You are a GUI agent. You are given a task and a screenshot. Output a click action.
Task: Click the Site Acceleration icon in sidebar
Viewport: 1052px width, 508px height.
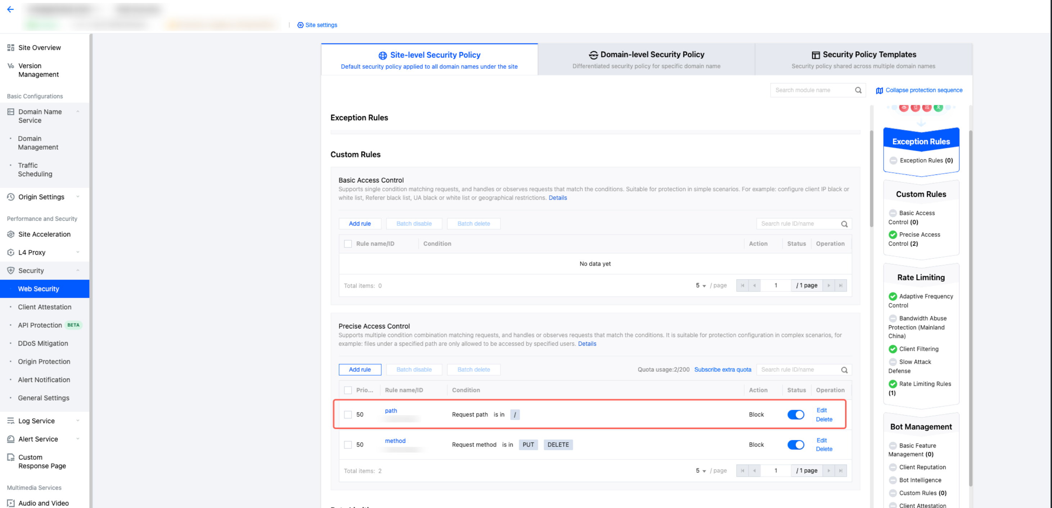tap(10, 234)
